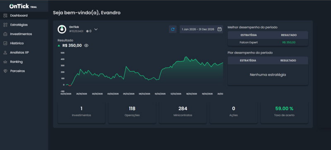The width and height of the screenshot is (331, 150).
Task: Click the OnTick account power avatar
Action: point(62,29)
